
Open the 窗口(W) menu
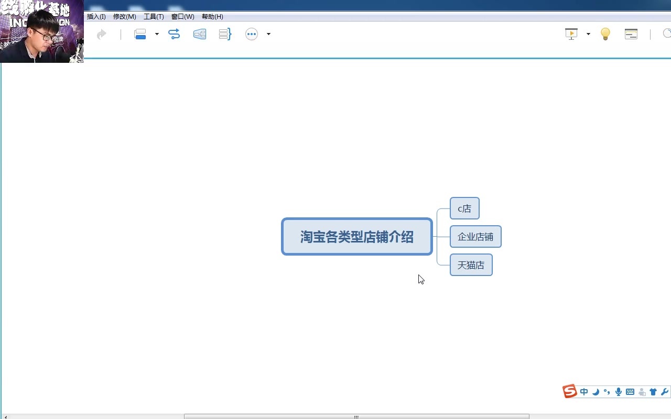pyautogui.click(x=183, y=17)
